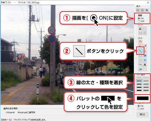
Task: Choose the thinnest dashed line style
Action: click(x=146, y=78)
